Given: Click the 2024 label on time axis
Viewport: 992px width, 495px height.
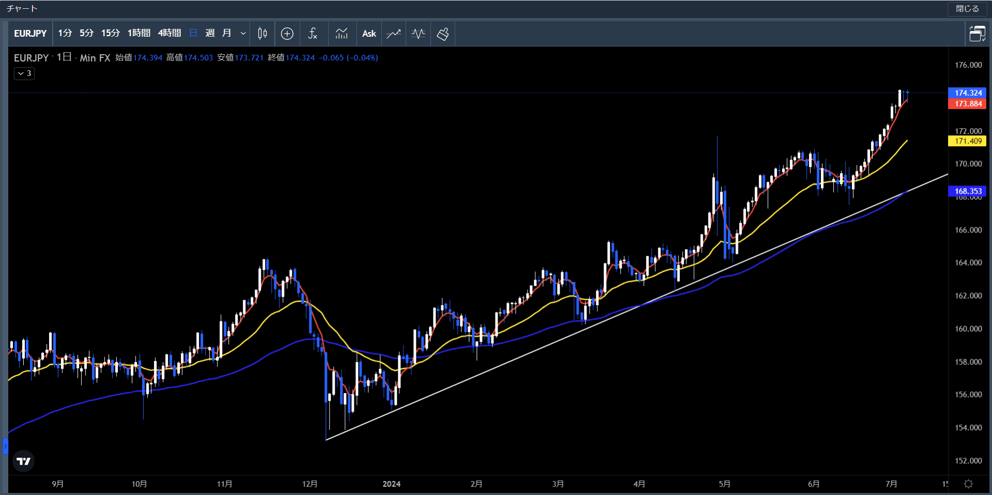Looking at the screenshot, I should coord(391,484).
